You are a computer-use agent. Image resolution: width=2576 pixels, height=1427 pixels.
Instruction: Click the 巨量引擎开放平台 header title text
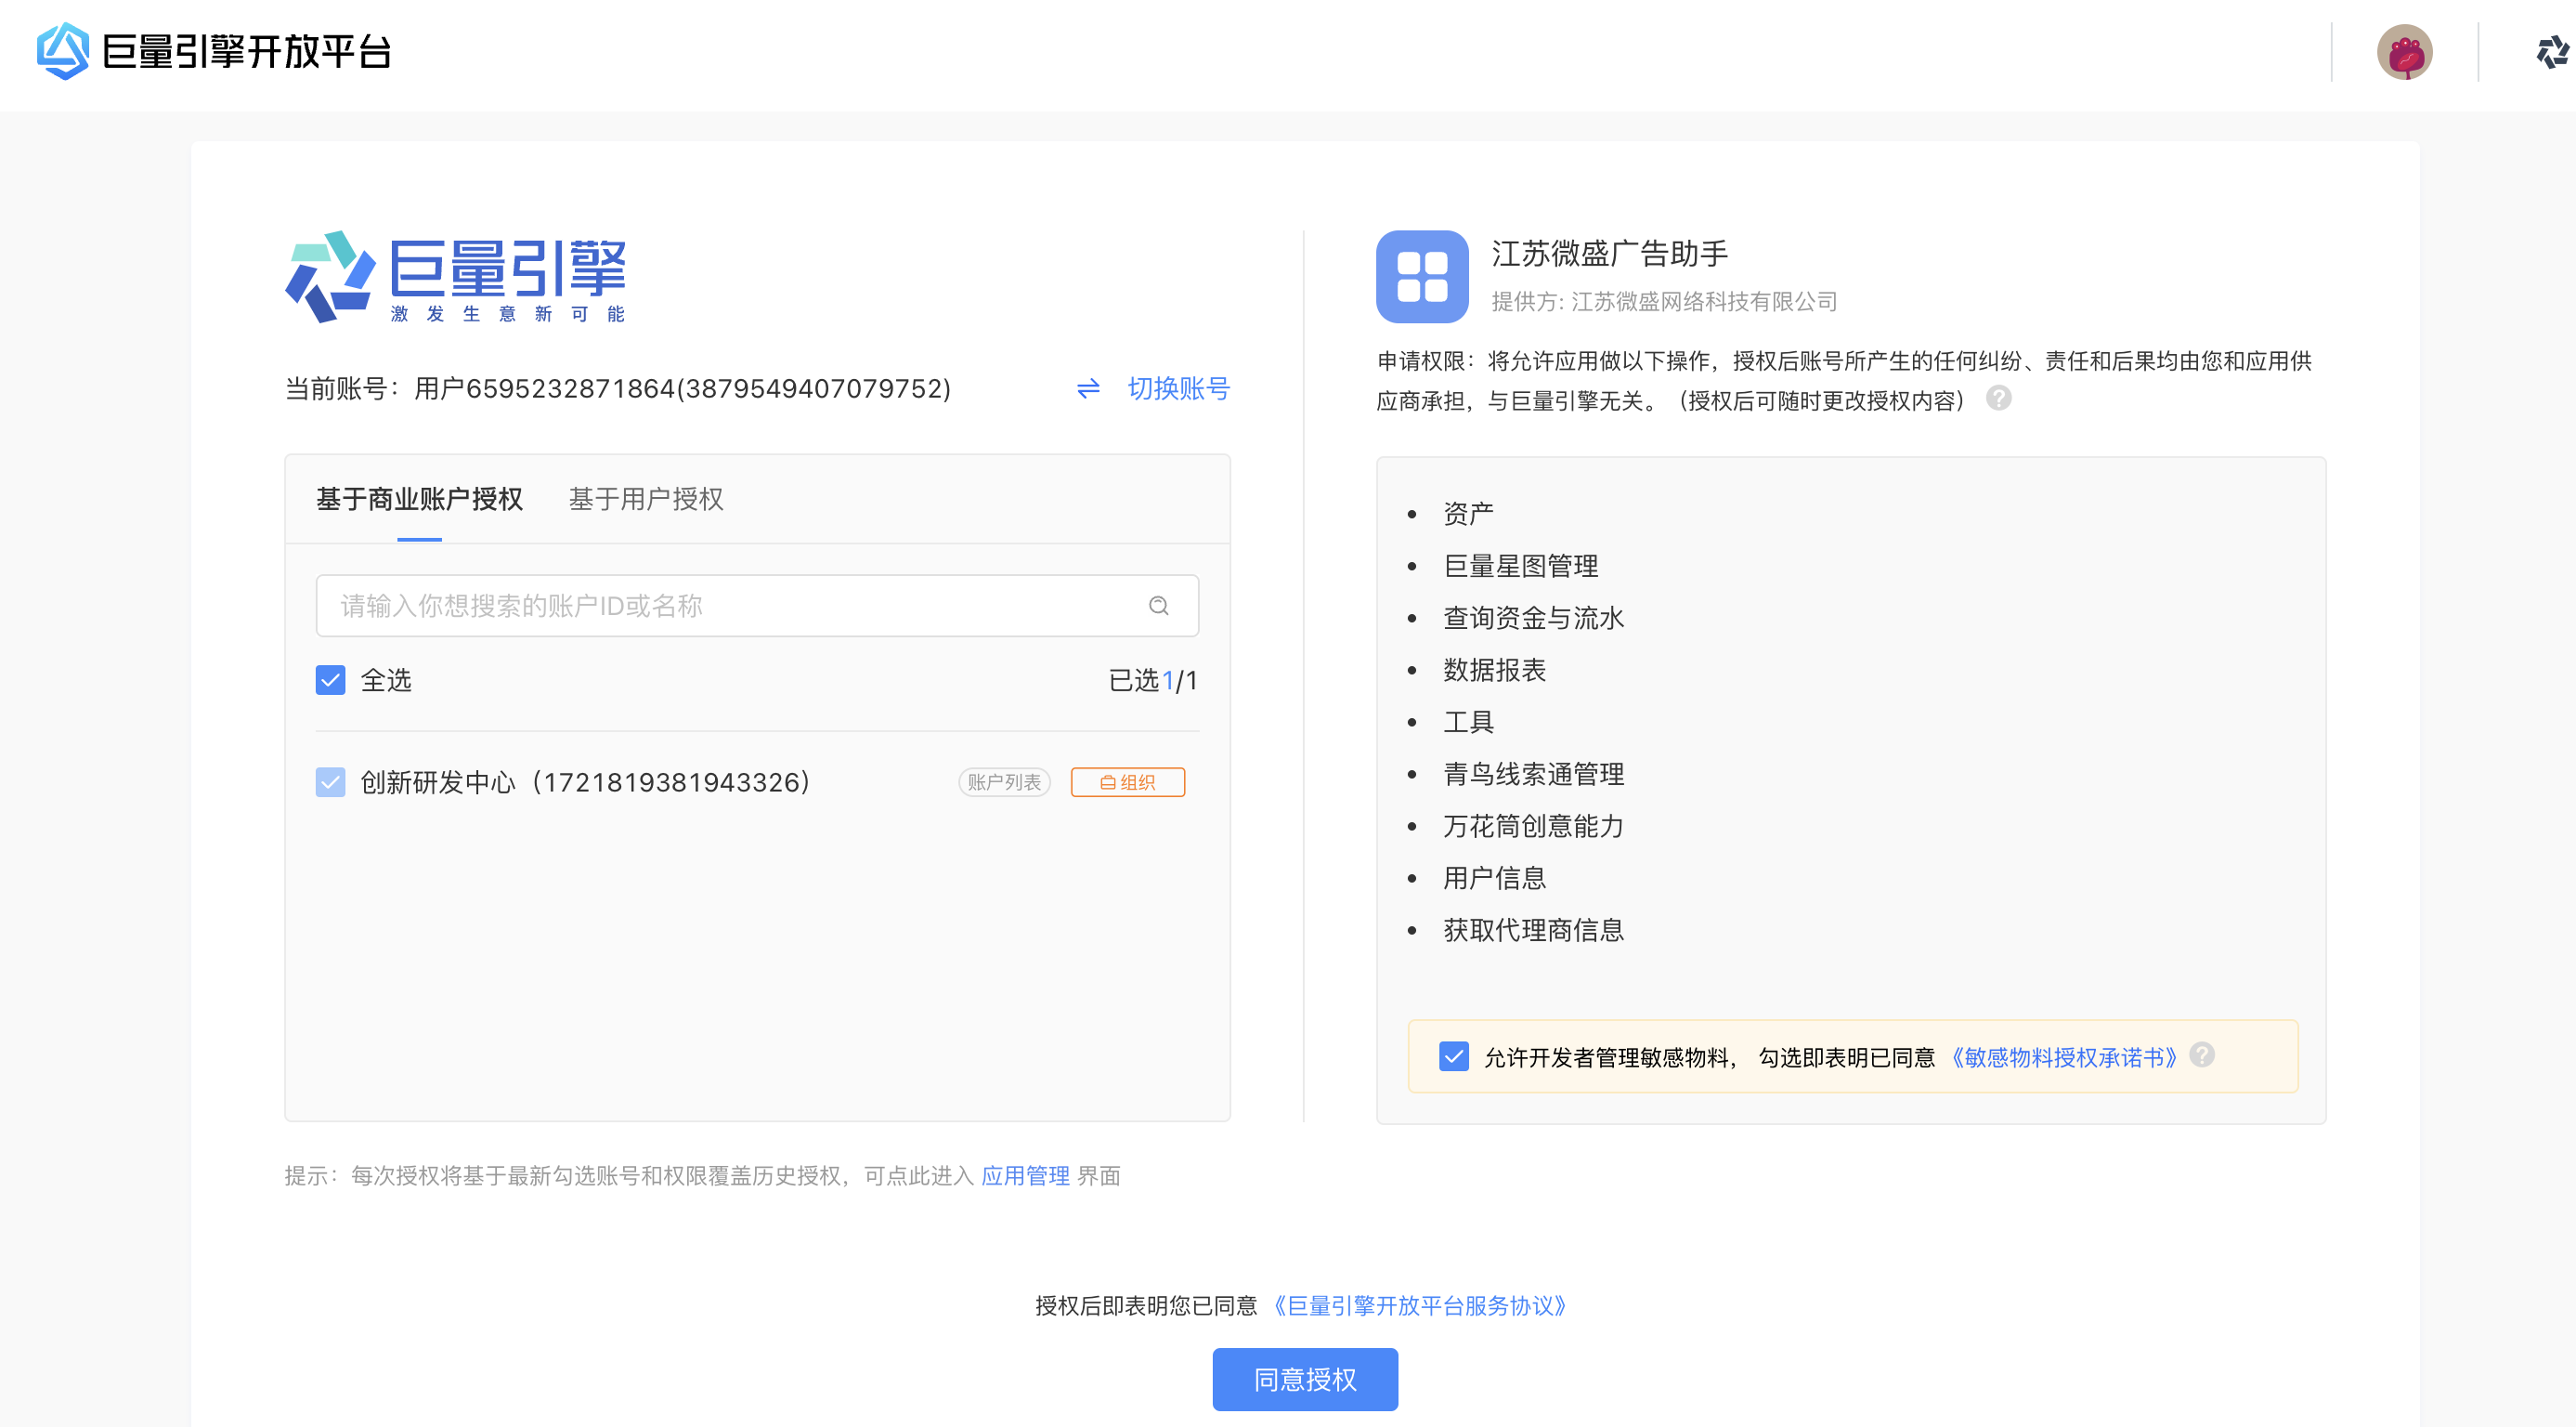(x=246, y=51)
